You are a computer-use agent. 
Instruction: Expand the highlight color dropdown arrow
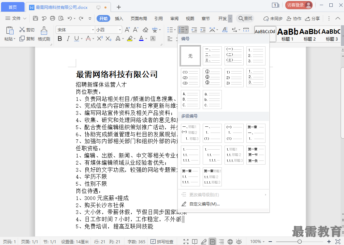point(135,39)
